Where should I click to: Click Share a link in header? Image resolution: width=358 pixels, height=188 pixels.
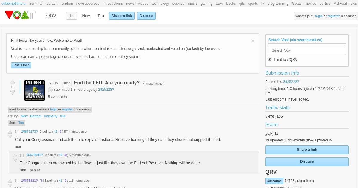pos(122,16)
